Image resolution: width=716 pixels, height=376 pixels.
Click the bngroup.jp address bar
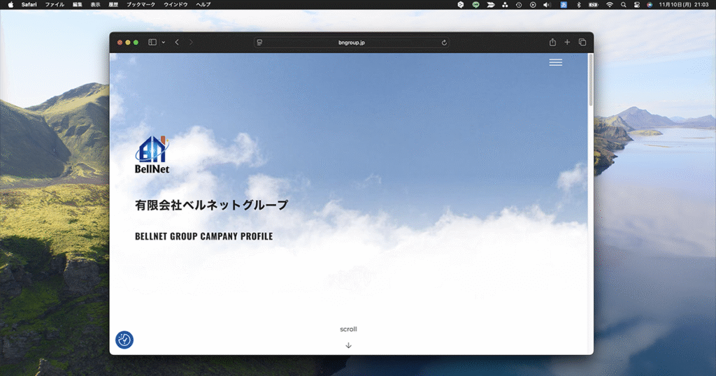tap(351, 43)
